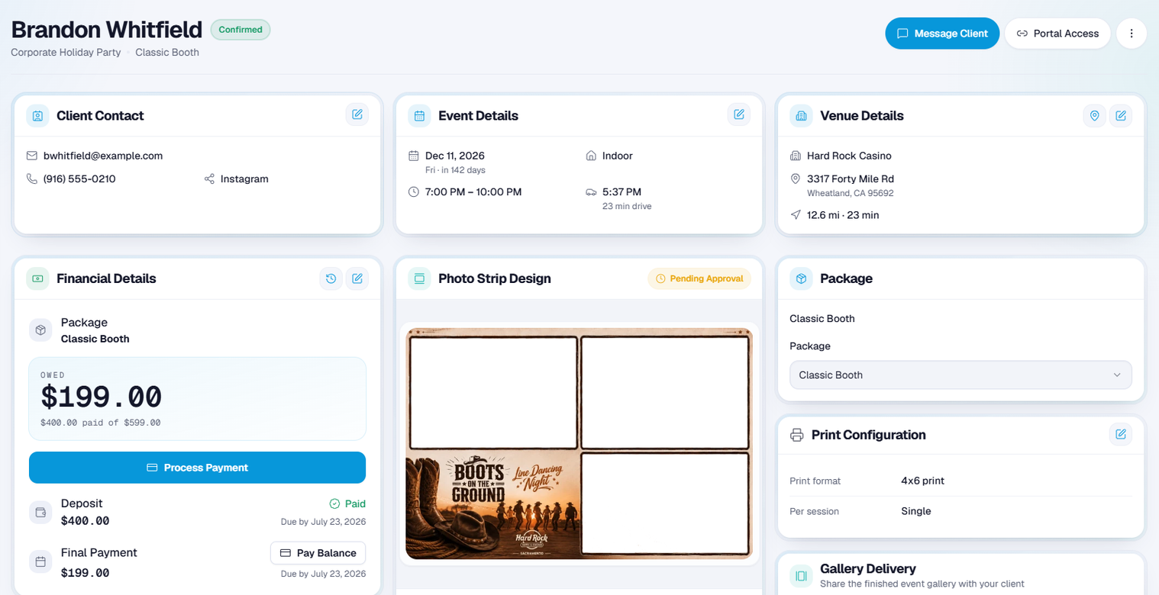Click the 4x6 print format value

click(922, 481)
